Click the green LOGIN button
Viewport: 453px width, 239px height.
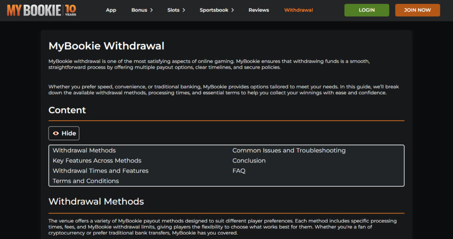click(367, 10)
